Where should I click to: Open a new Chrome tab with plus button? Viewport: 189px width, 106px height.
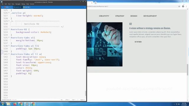coord(95,3)
